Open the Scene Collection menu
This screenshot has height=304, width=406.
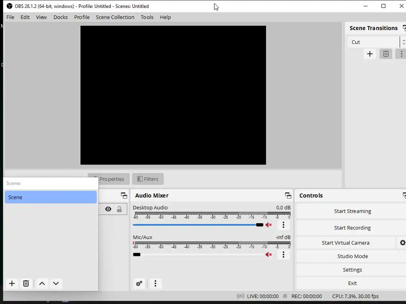(x=115, y=17)
